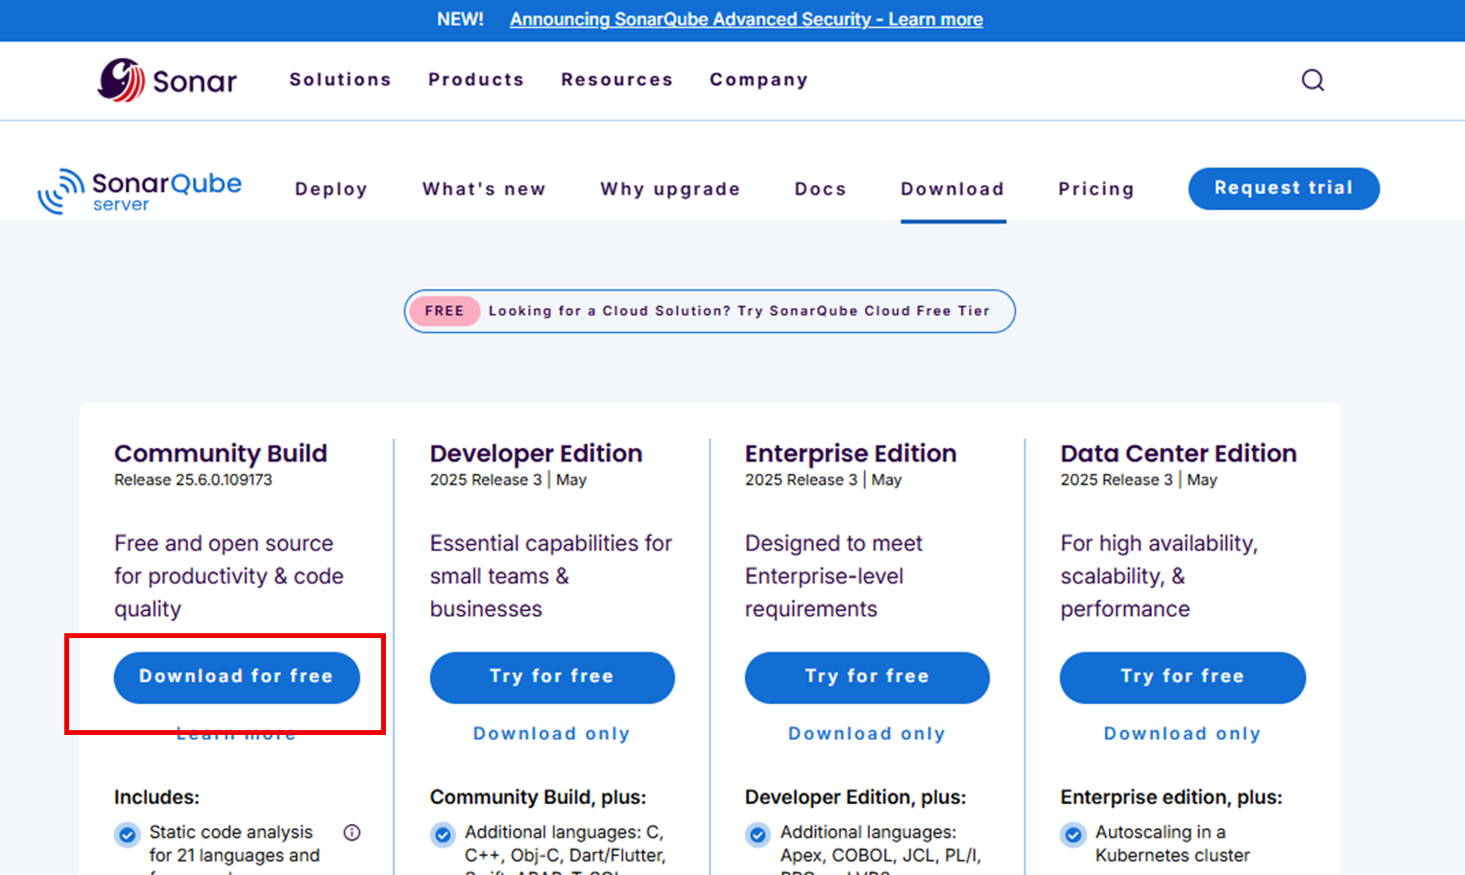This screenshot has height=875, width=1465.
Task: Click the Includes: subheading
Action: (x=156, y=797)
